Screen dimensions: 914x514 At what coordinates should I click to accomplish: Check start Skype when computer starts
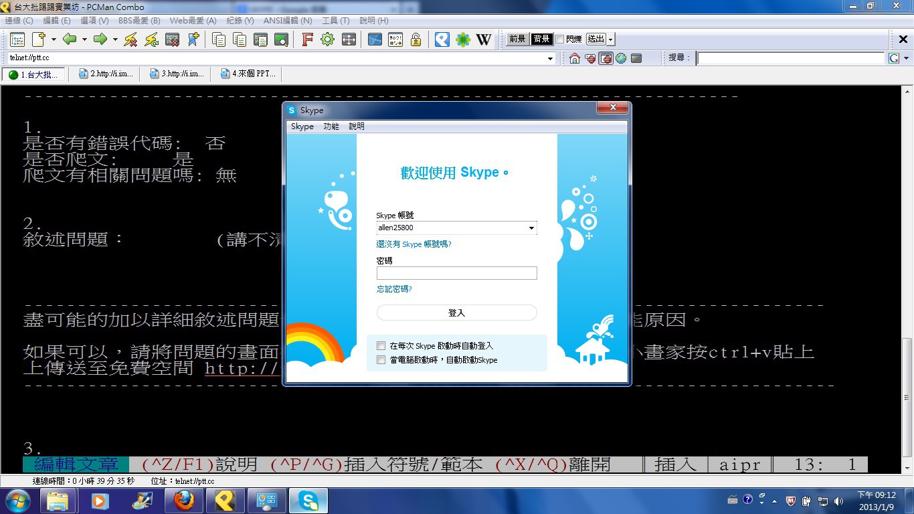point(381,360)
